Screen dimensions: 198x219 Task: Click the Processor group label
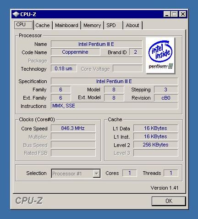pos(30,35)
